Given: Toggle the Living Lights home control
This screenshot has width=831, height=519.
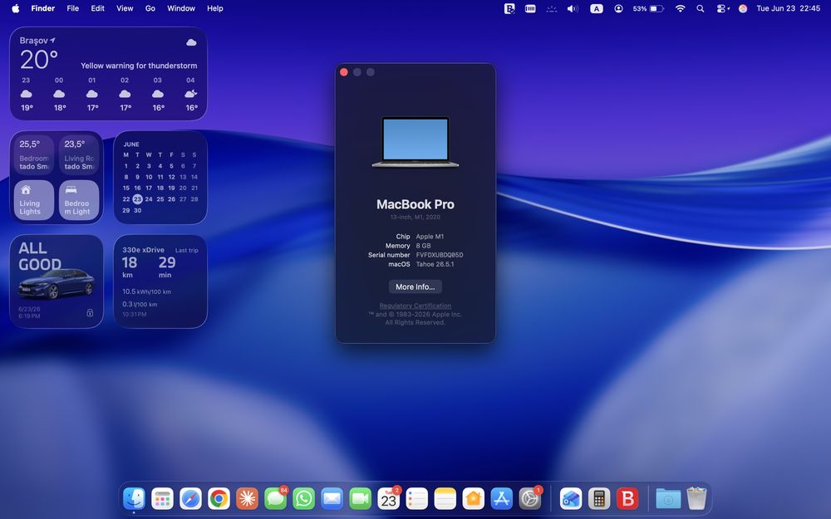Looking at the screenshot, I should [x=34, y=199].
